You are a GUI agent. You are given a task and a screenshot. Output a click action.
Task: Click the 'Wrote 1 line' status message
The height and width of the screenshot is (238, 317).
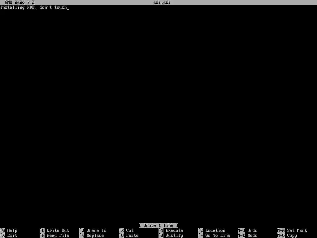pos(158,226)
